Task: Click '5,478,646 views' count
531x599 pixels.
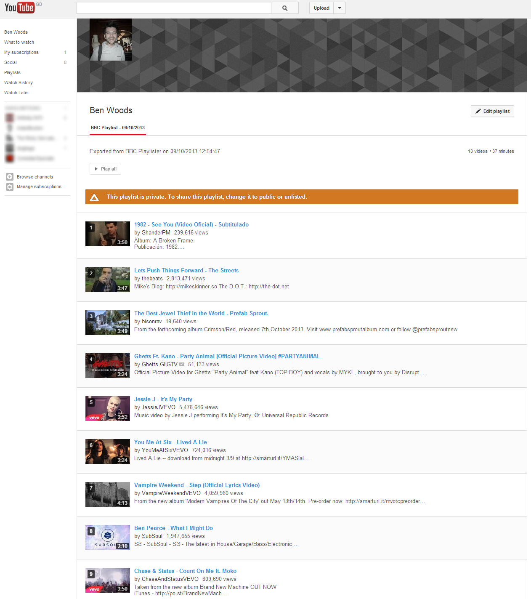Action: point(199,407)
